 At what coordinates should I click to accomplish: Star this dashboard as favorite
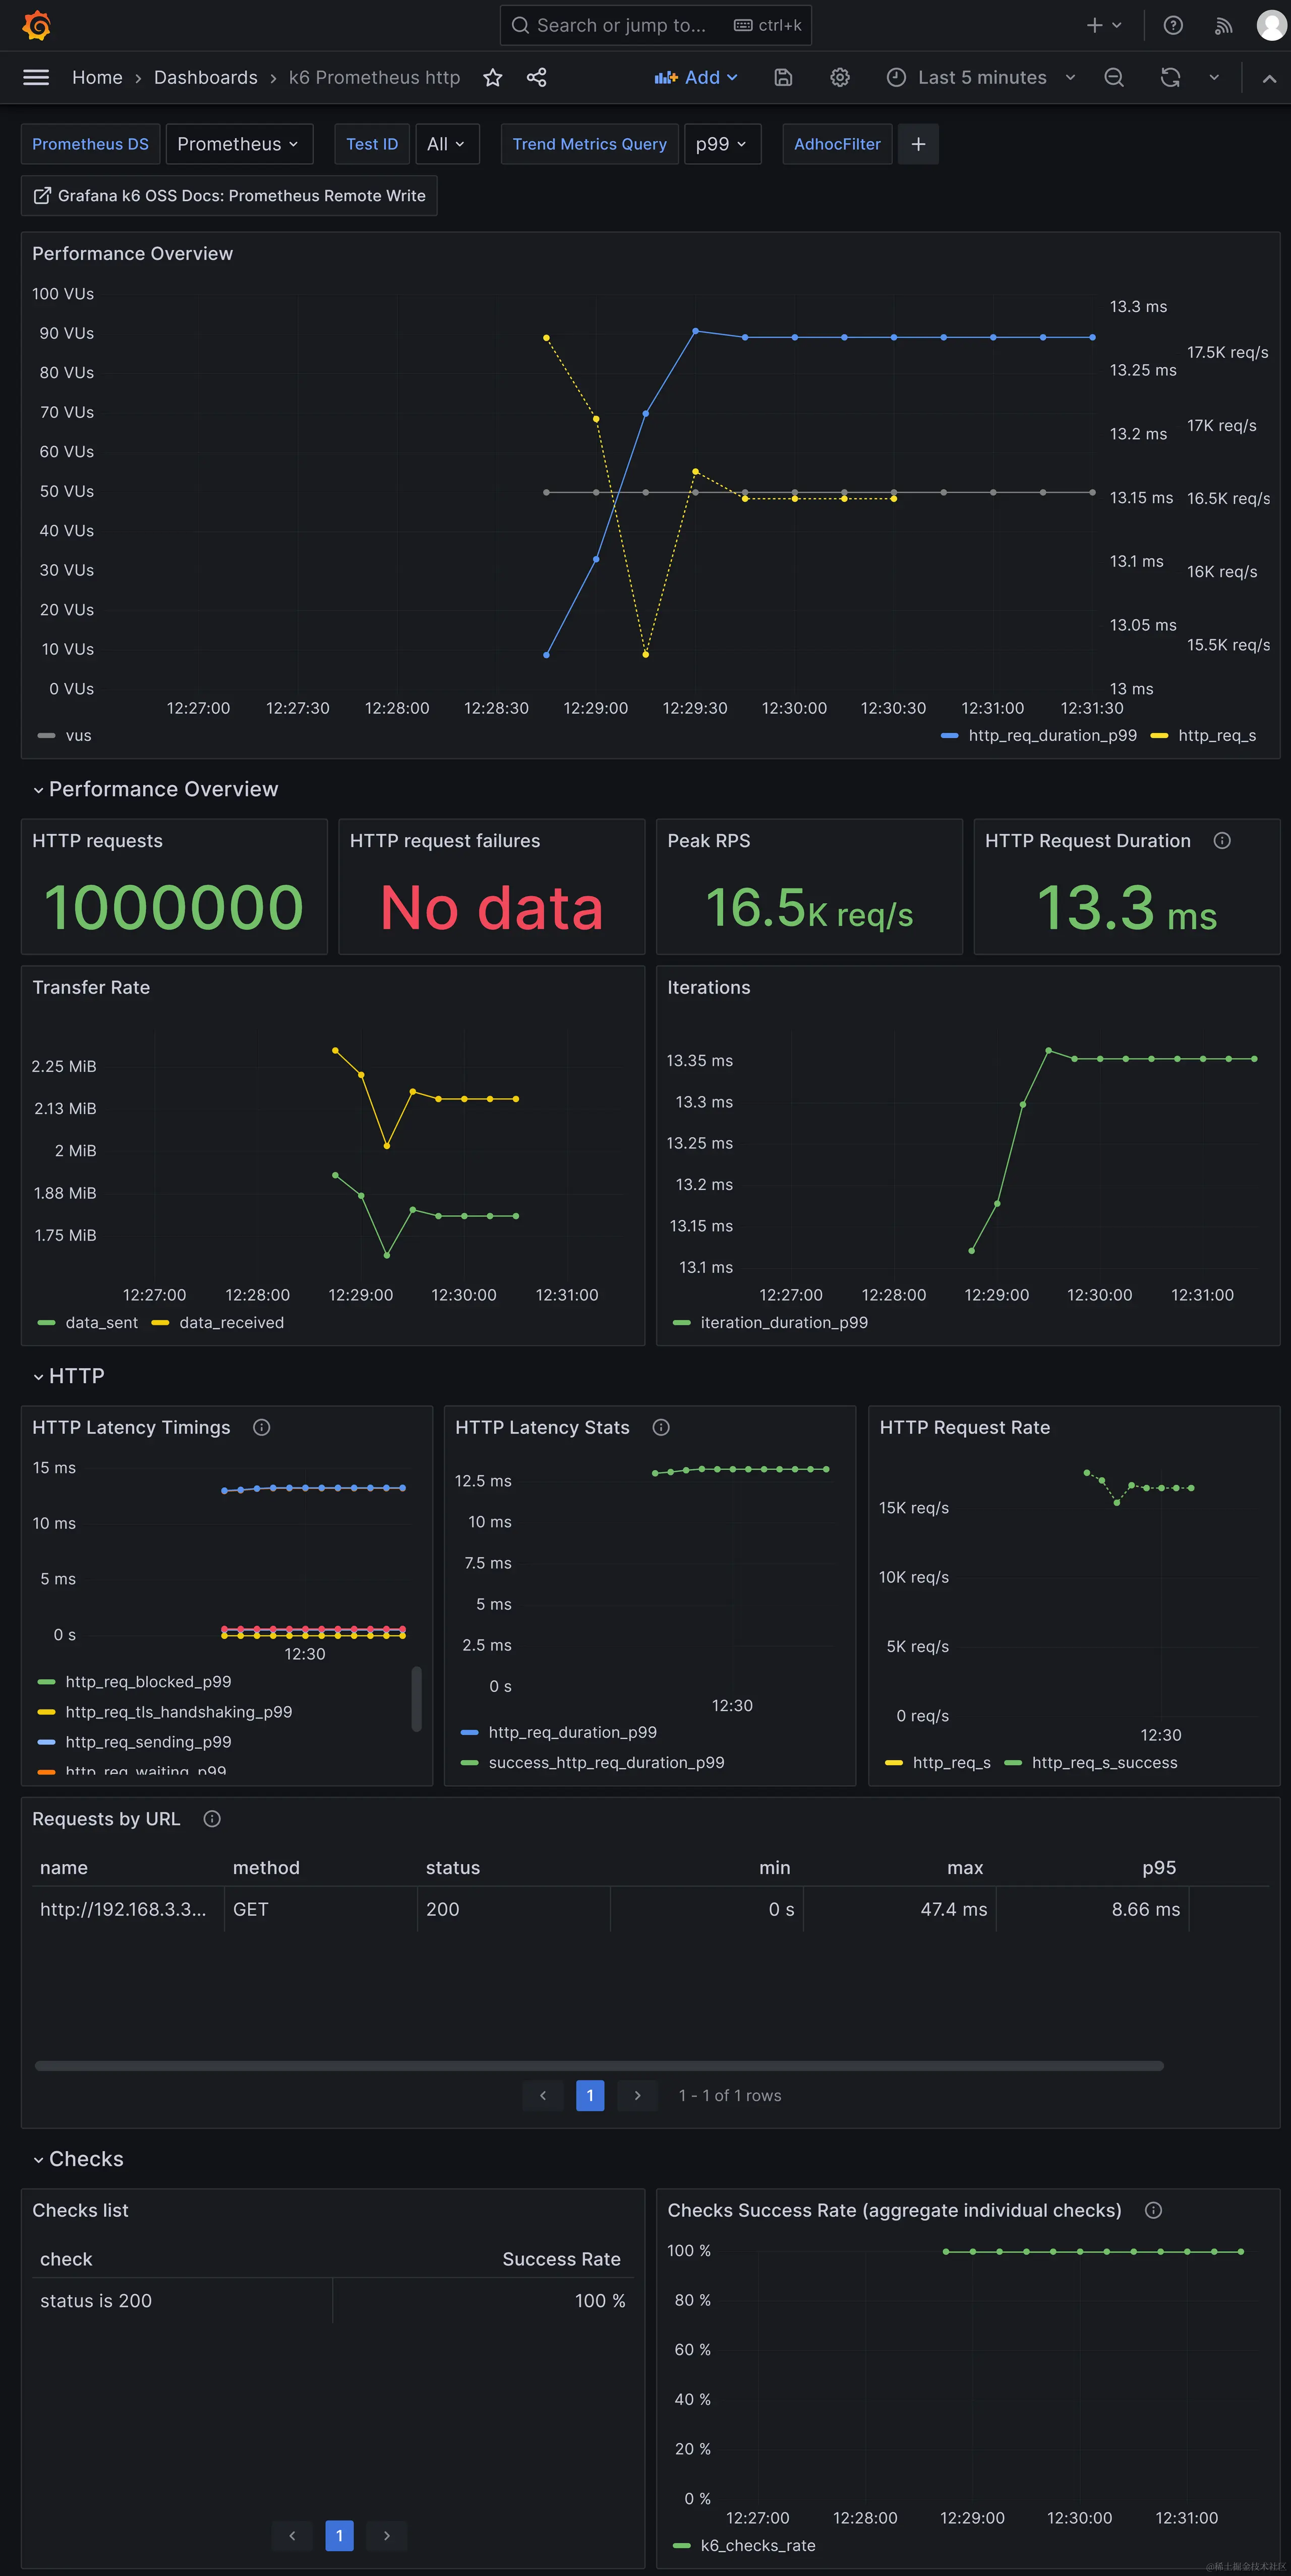pyautogui.click(x=493, y=77)
